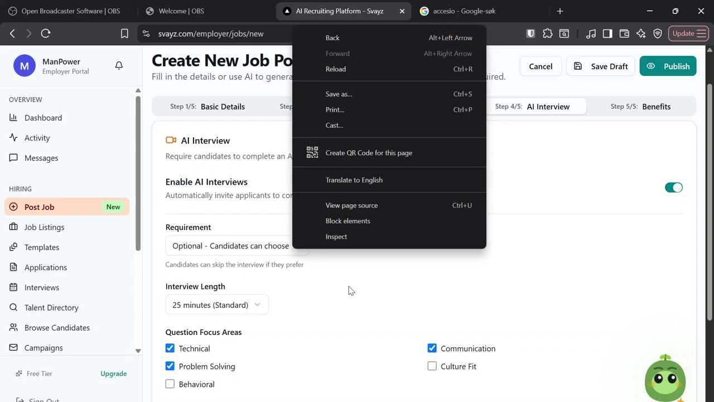Click the notification bell icon
This screenshot has width=714, height=402.
pyautogui.click(x=119, y=66)
